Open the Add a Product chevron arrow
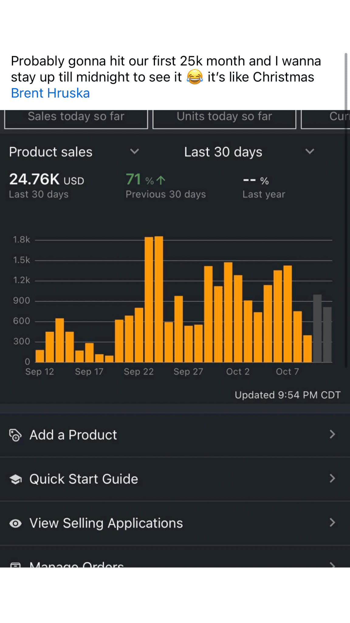 pyautogui.click(x=332, y=434)
